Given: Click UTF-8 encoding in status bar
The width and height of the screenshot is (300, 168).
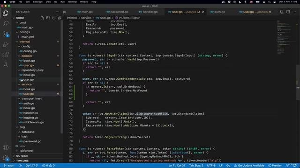Looking at the screenshot, I should click(x=211, y=166).
